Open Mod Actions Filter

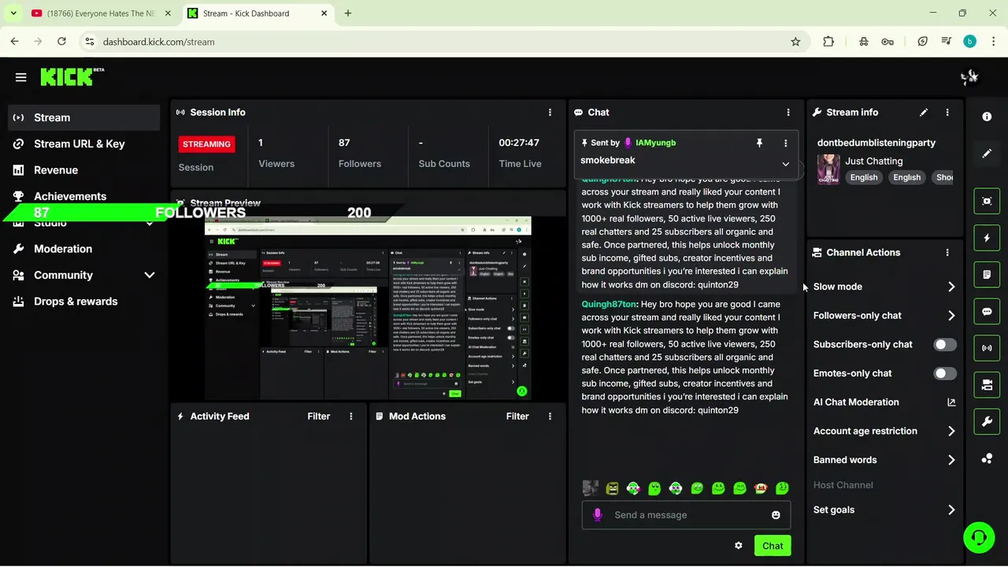517,417
